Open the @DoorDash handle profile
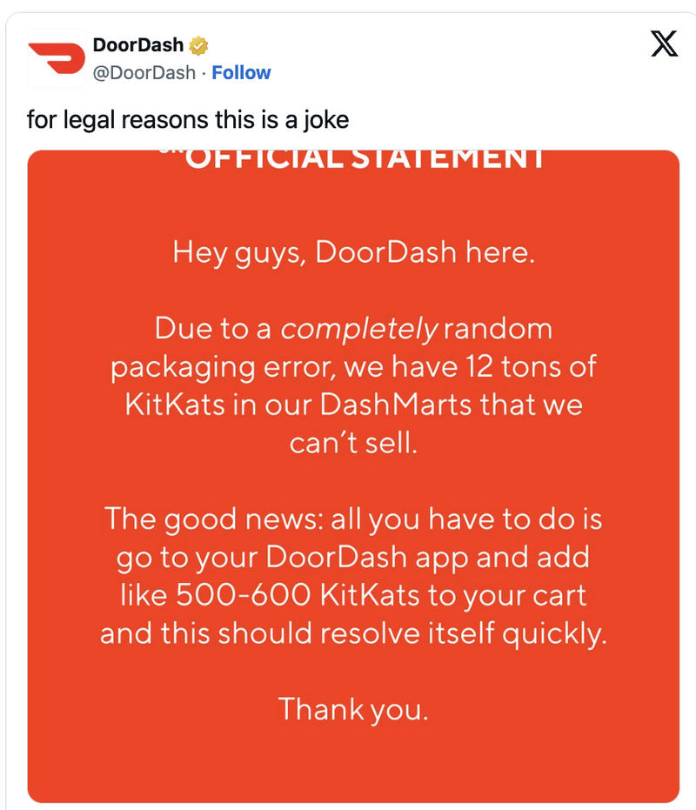696x810 pixels. (x=144, y=73)
